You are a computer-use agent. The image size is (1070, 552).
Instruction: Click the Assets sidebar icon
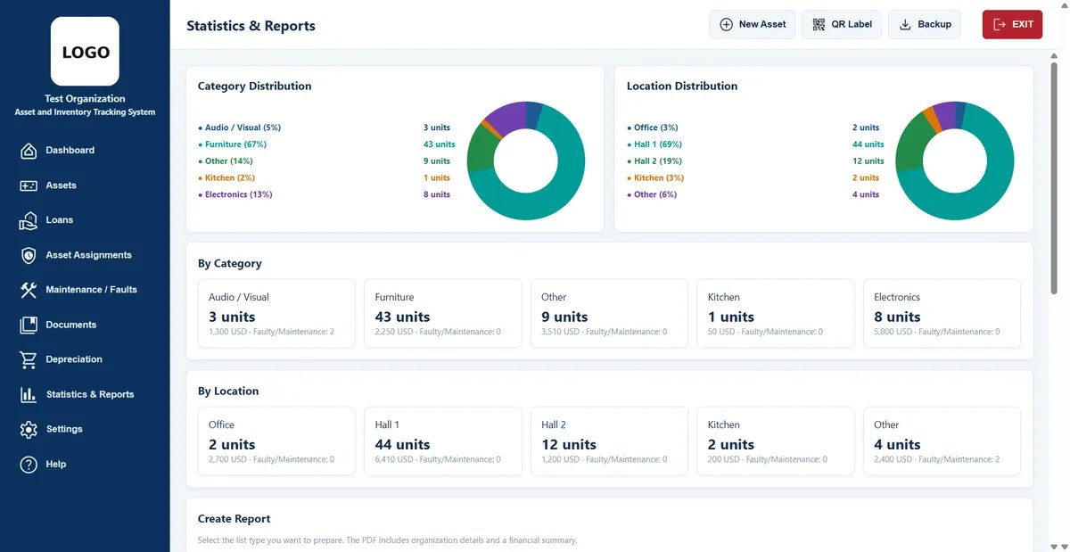[29, 185]
